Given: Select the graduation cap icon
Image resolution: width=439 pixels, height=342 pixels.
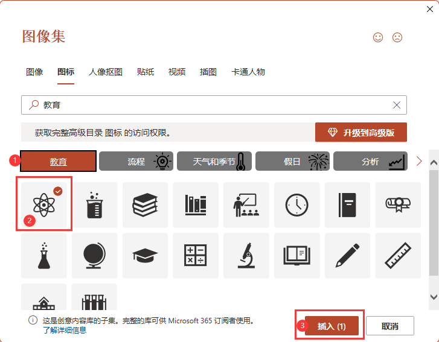Looking at the screenshot, I should 145,256.
